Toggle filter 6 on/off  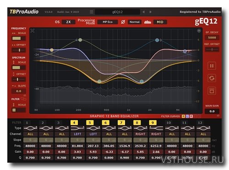click(x=105, y=122)
